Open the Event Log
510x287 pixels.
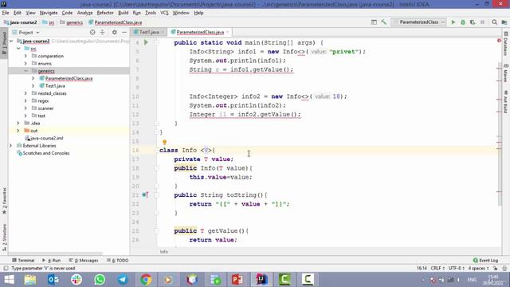coord(485,261)
